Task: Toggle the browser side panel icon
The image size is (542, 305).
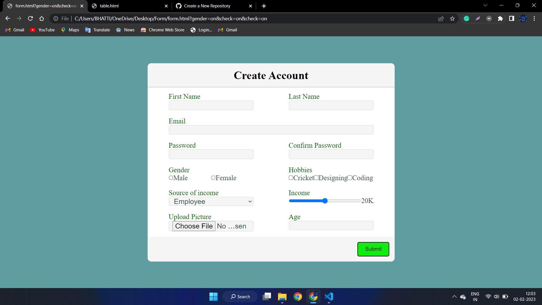Action: click(x=512, y=19)
